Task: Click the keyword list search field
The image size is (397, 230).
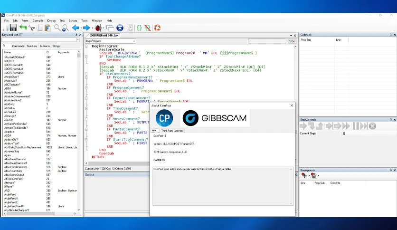Action: (x=39, y=40)
